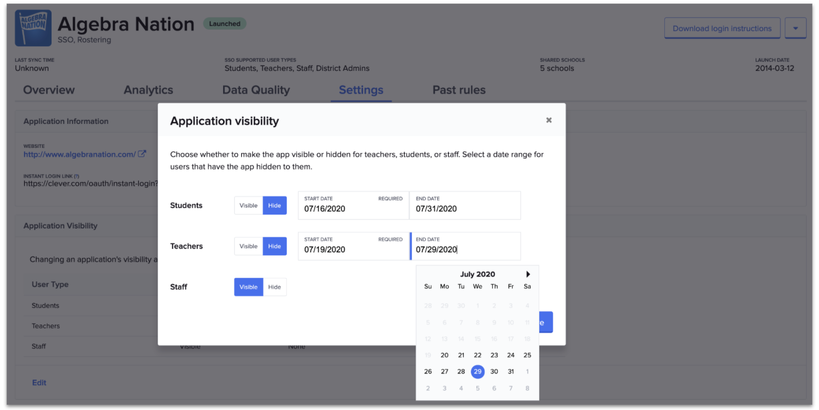819x410 pixels.
Task: Click the Teachers end date field
Action: click(x=465, y=246)
